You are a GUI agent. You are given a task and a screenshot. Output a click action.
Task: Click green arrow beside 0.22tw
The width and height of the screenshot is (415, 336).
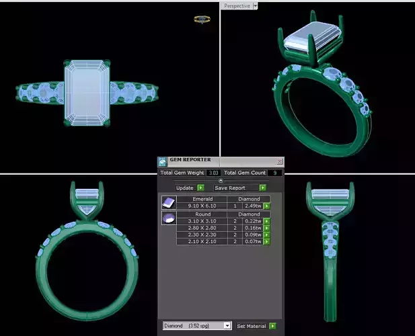pyautogui.click(x=267, y=221)
